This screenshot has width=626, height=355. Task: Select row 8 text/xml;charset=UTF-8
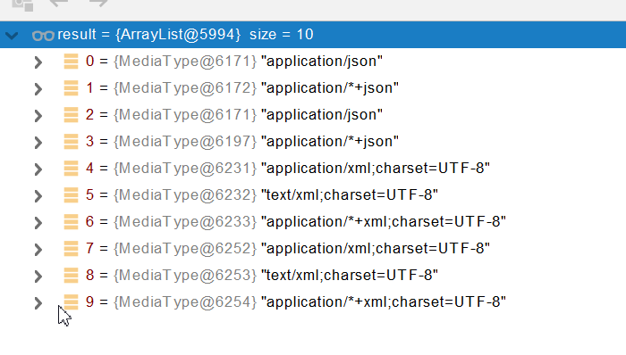click(313, 275)
